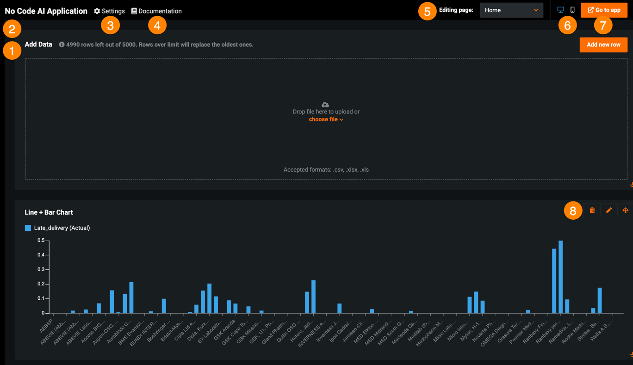Open the Editing page Home dropdown

point(511,10)
